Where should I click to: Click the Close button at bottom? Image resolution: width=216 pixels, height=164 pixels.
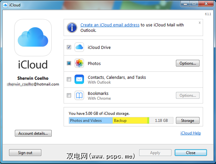pos(190,152)
